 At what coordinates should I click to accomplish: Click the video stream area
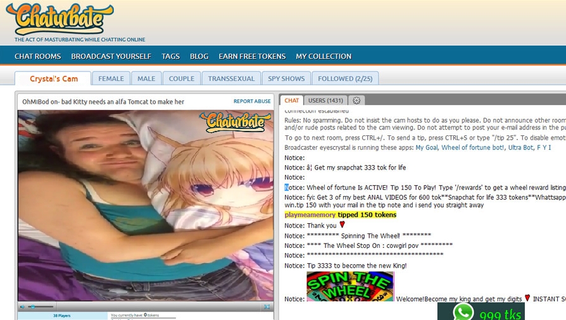(x=146, y=206)
